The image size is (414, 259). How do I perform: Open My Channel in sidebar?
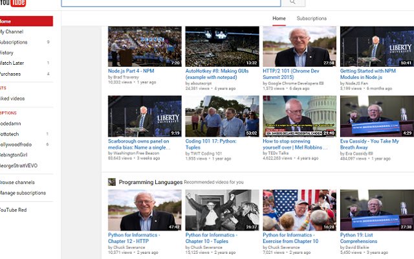pyautogui.click(x=12, y=32)
